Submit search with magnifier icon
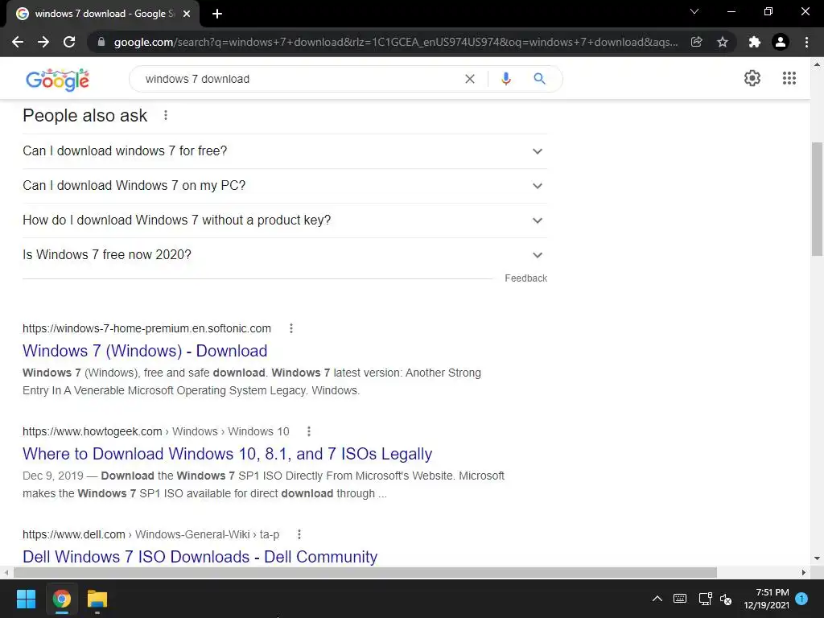This screenshot has height=618, width=824. 539,79
